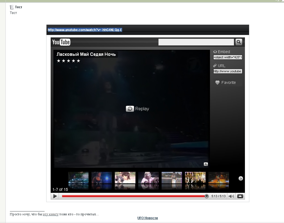
Task: Click the URL text field
Action: pos(228,71)
